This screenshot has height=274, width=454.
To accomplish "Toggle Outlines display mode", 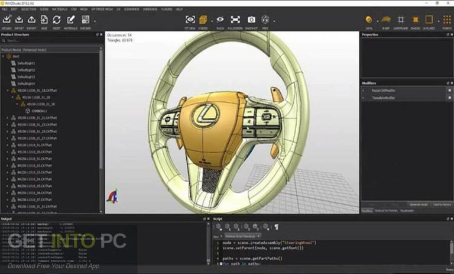I will pos(429,21).
